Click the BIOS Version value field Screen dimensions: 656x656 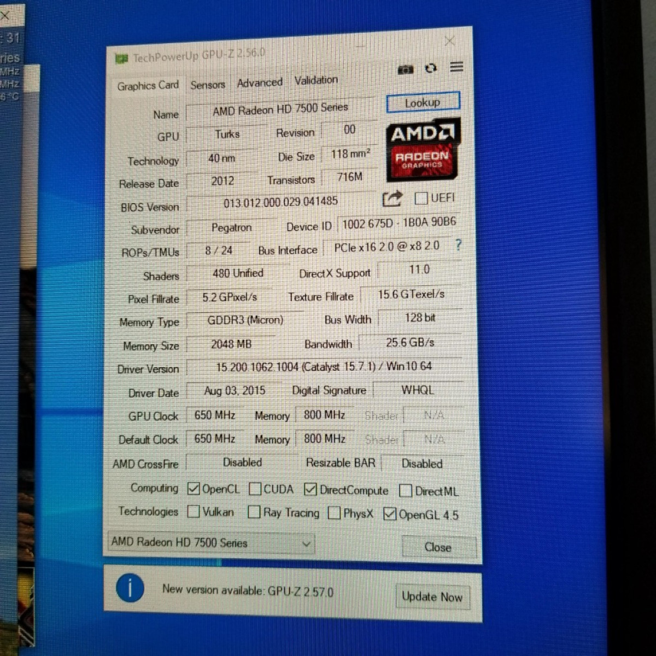[x=281, y=202]
